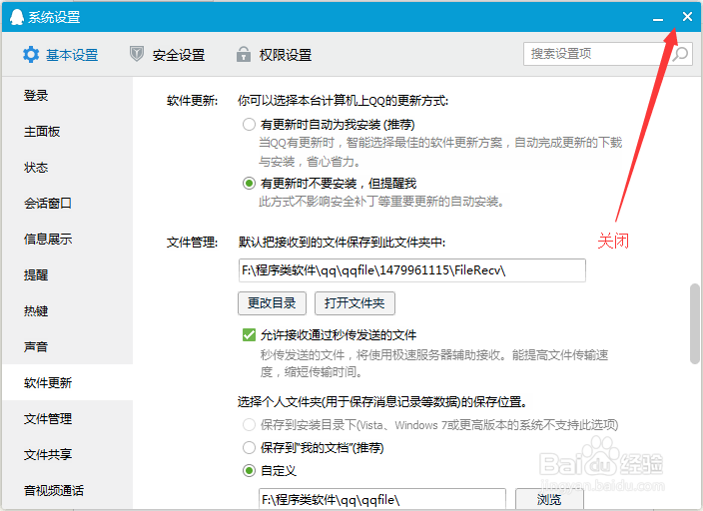The width and height of the screenshot is (703, 511).
Task: Switch to the 安全设置 tab
Action: pyautogui.click(x=167, y=55)
